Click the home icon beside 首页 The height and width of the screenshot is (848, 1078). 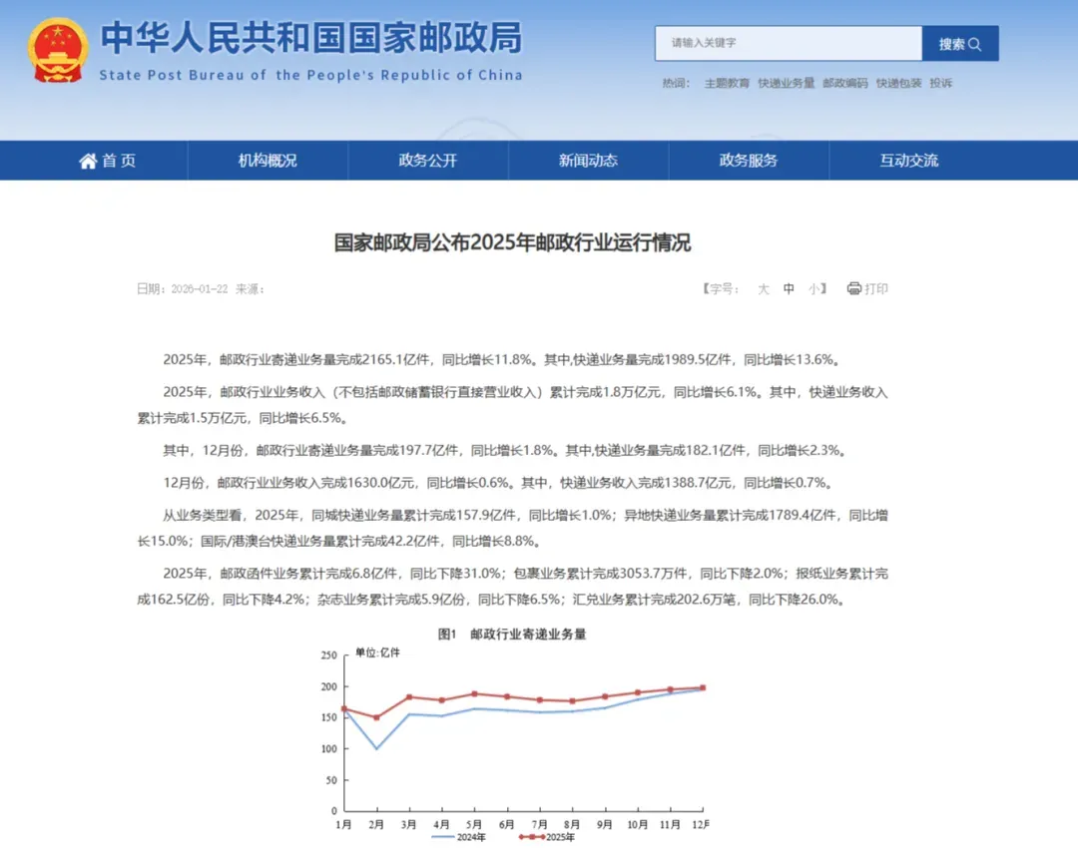click(x=87, y=161)
